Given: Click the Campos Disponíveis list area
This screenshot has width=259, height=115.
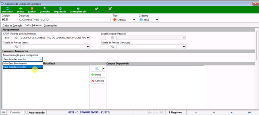Looking at the screenshot, I should (x=155, y=87).
